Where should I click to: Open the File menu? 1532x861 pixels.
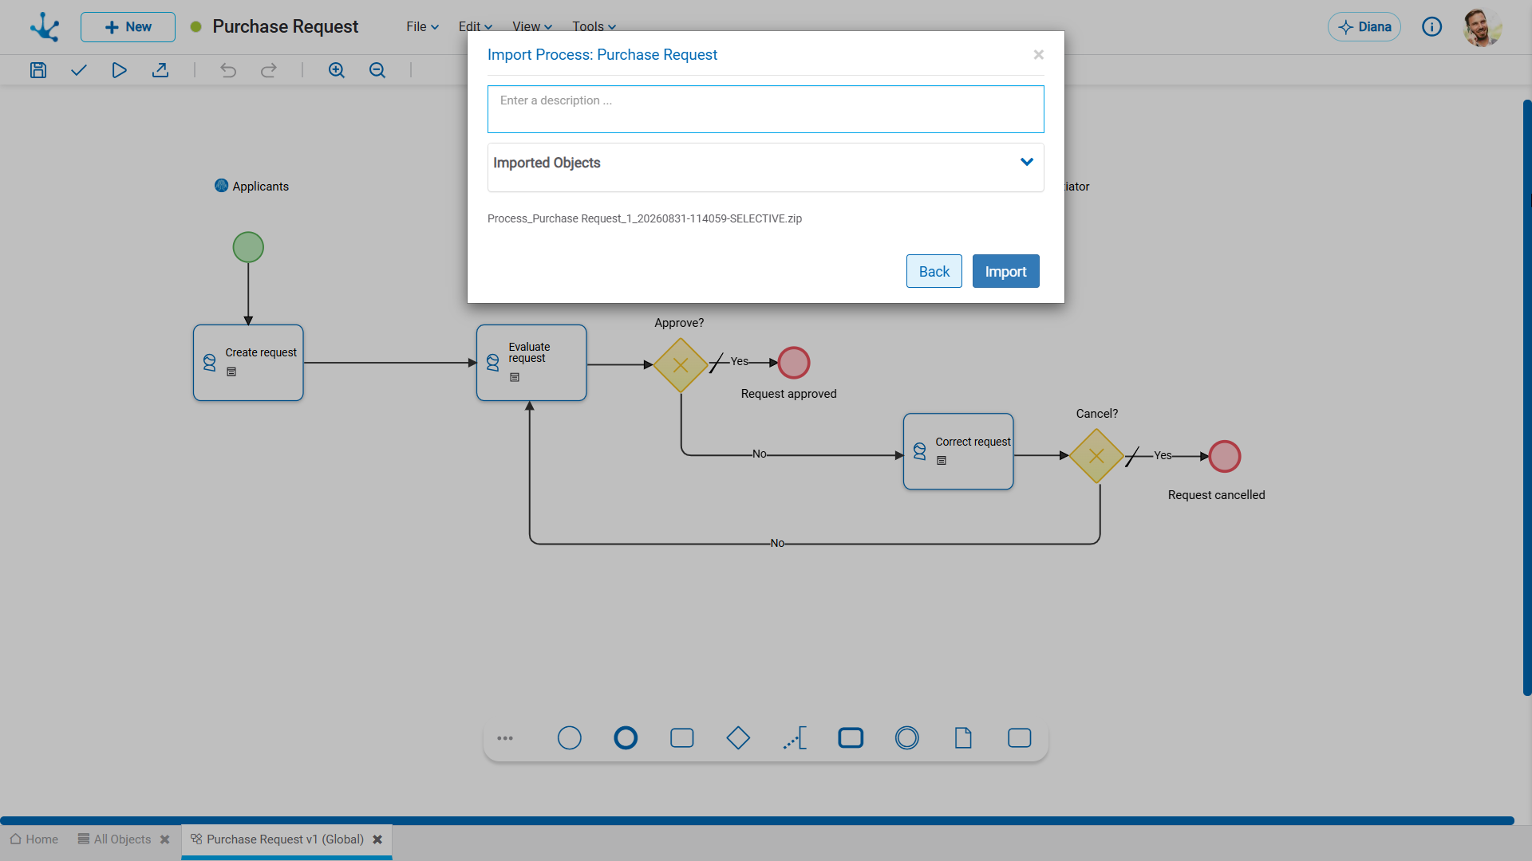pos(422,27)
